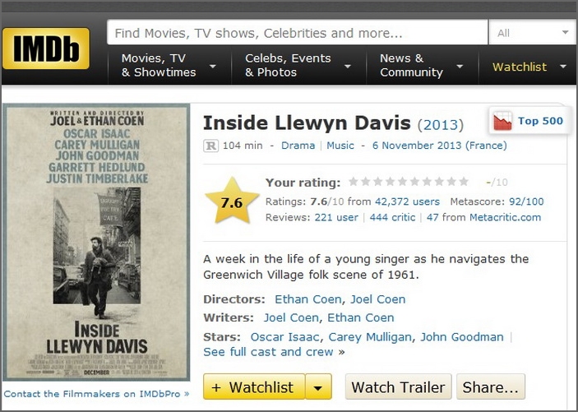Open the News & Community menu
This screenshot has width=578, height=412.
[420, 66]
